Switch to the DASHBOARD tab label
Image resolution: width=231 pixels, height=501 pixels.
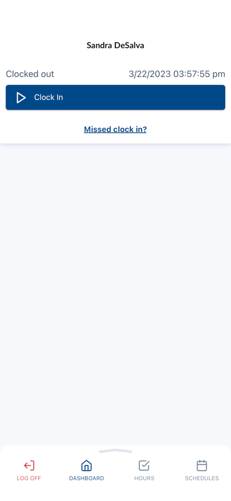pos(86,478)
